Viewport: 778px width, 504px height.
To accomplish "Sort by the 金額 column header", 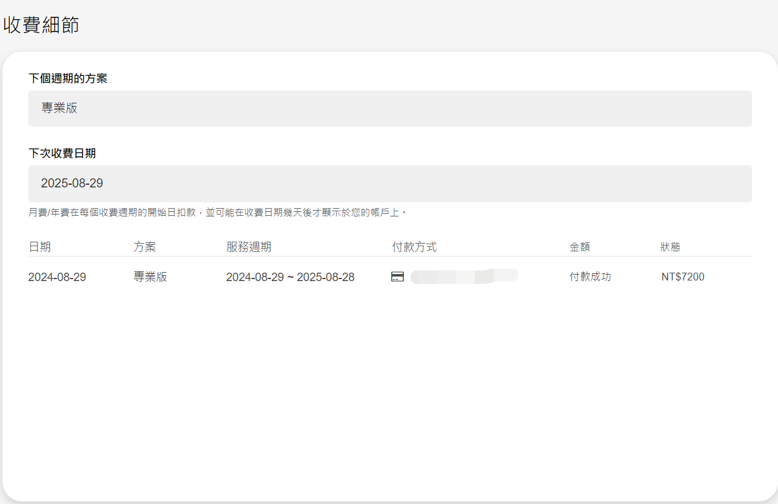I will pos(579,246).
